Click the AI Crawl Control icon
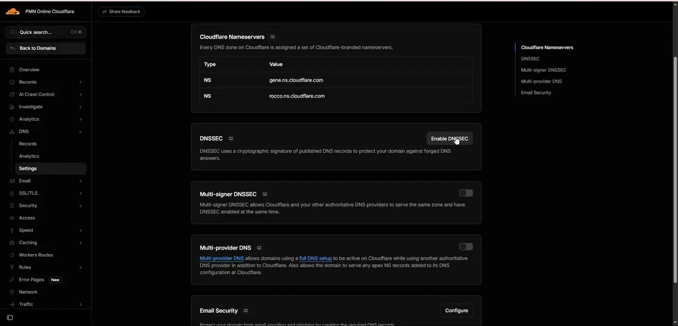This screenshot has height=326, width=678. pyautogui.click(x=12, y=94)
